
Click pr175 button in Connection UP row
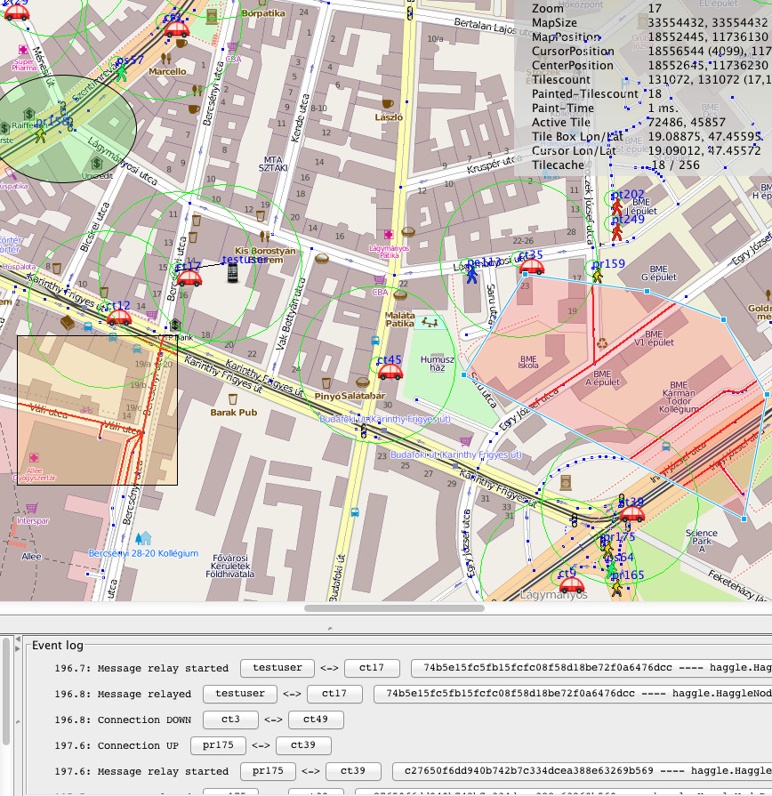[218, 745]
